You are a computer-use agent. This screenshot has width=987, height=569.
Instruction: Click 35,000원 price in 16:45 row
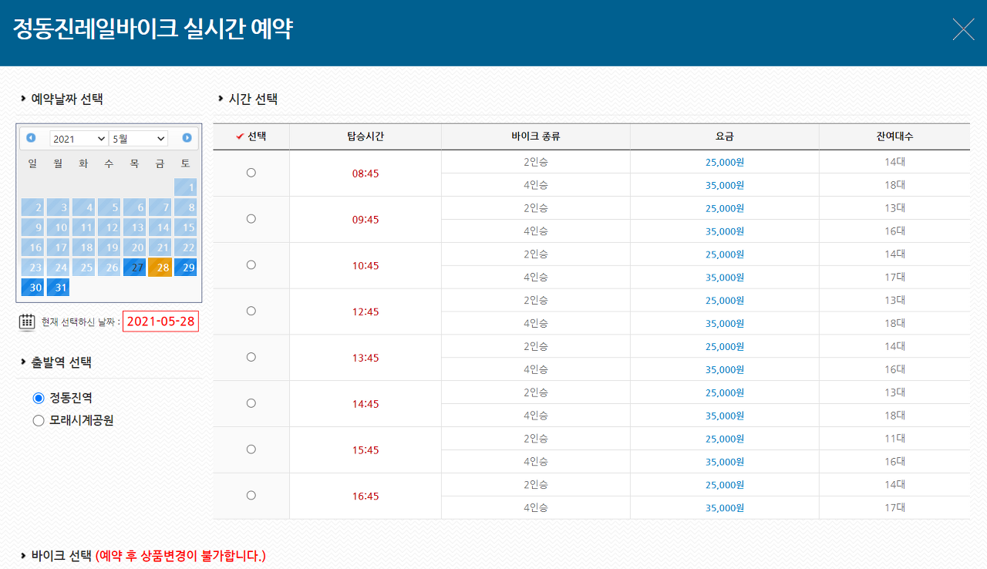[x=725, y=508]
